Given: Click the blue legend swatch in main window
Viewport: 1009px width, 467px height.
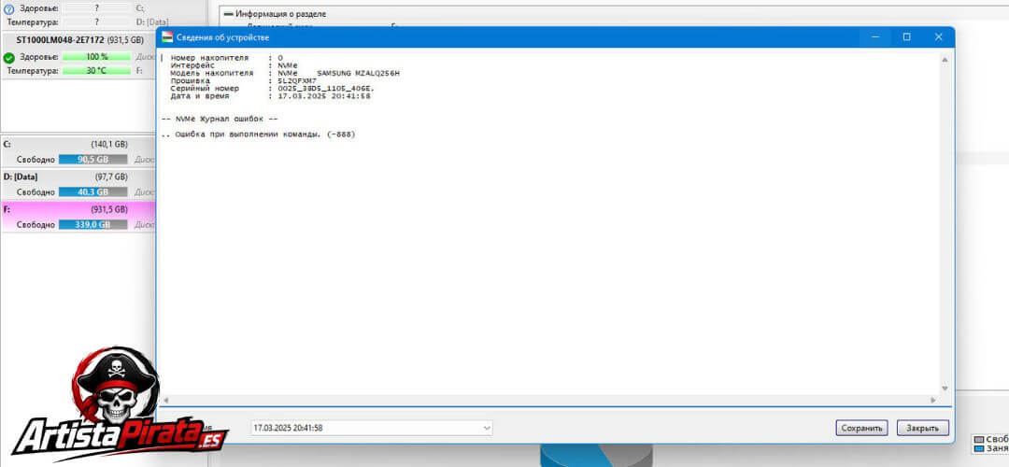Looking at the screenshot, I should pyautogui.click(x=979, y=448).
